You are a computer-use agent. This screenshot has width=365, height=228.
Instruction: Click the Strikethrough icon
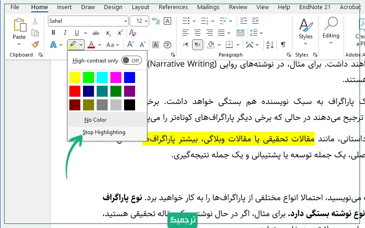(x=96, y=33)
